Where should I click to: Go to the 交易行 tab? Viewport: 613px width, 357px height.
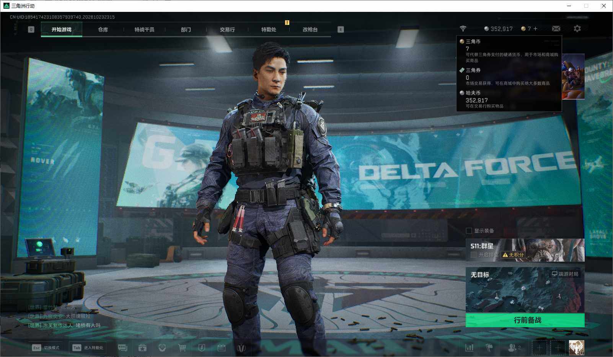tap(227, 29)
